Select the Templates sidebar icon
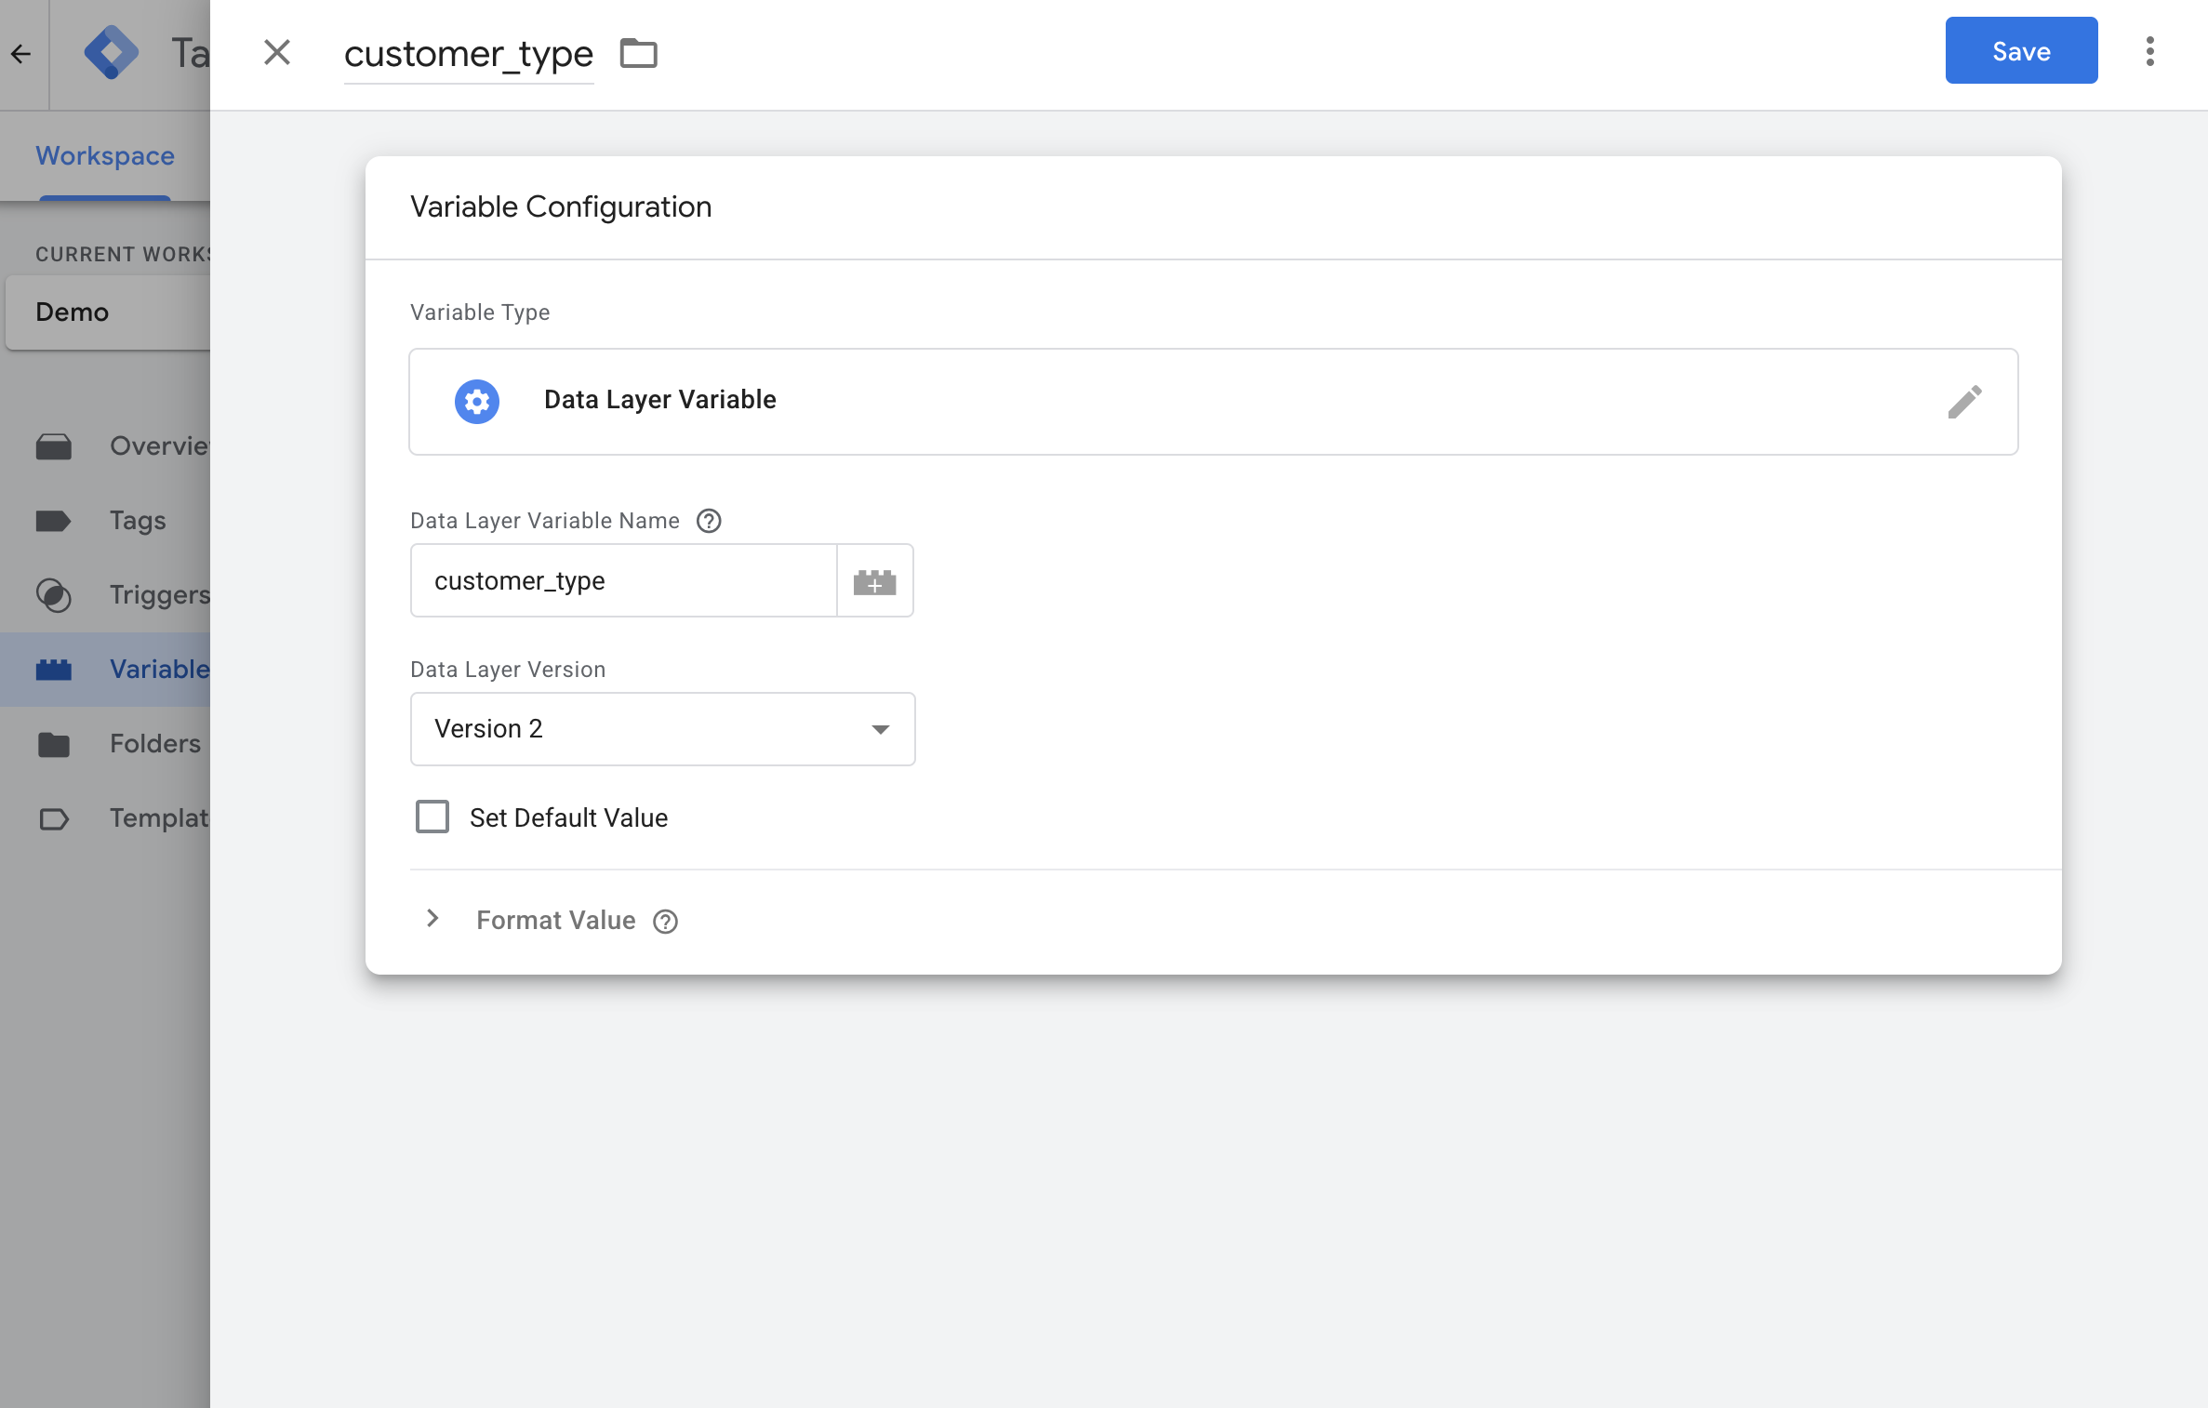This screenshot has height=1408, width=2208. point(55,818)
